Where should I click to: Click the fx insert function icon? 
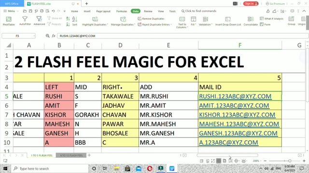pyautogui.click(x=54, y=36)
